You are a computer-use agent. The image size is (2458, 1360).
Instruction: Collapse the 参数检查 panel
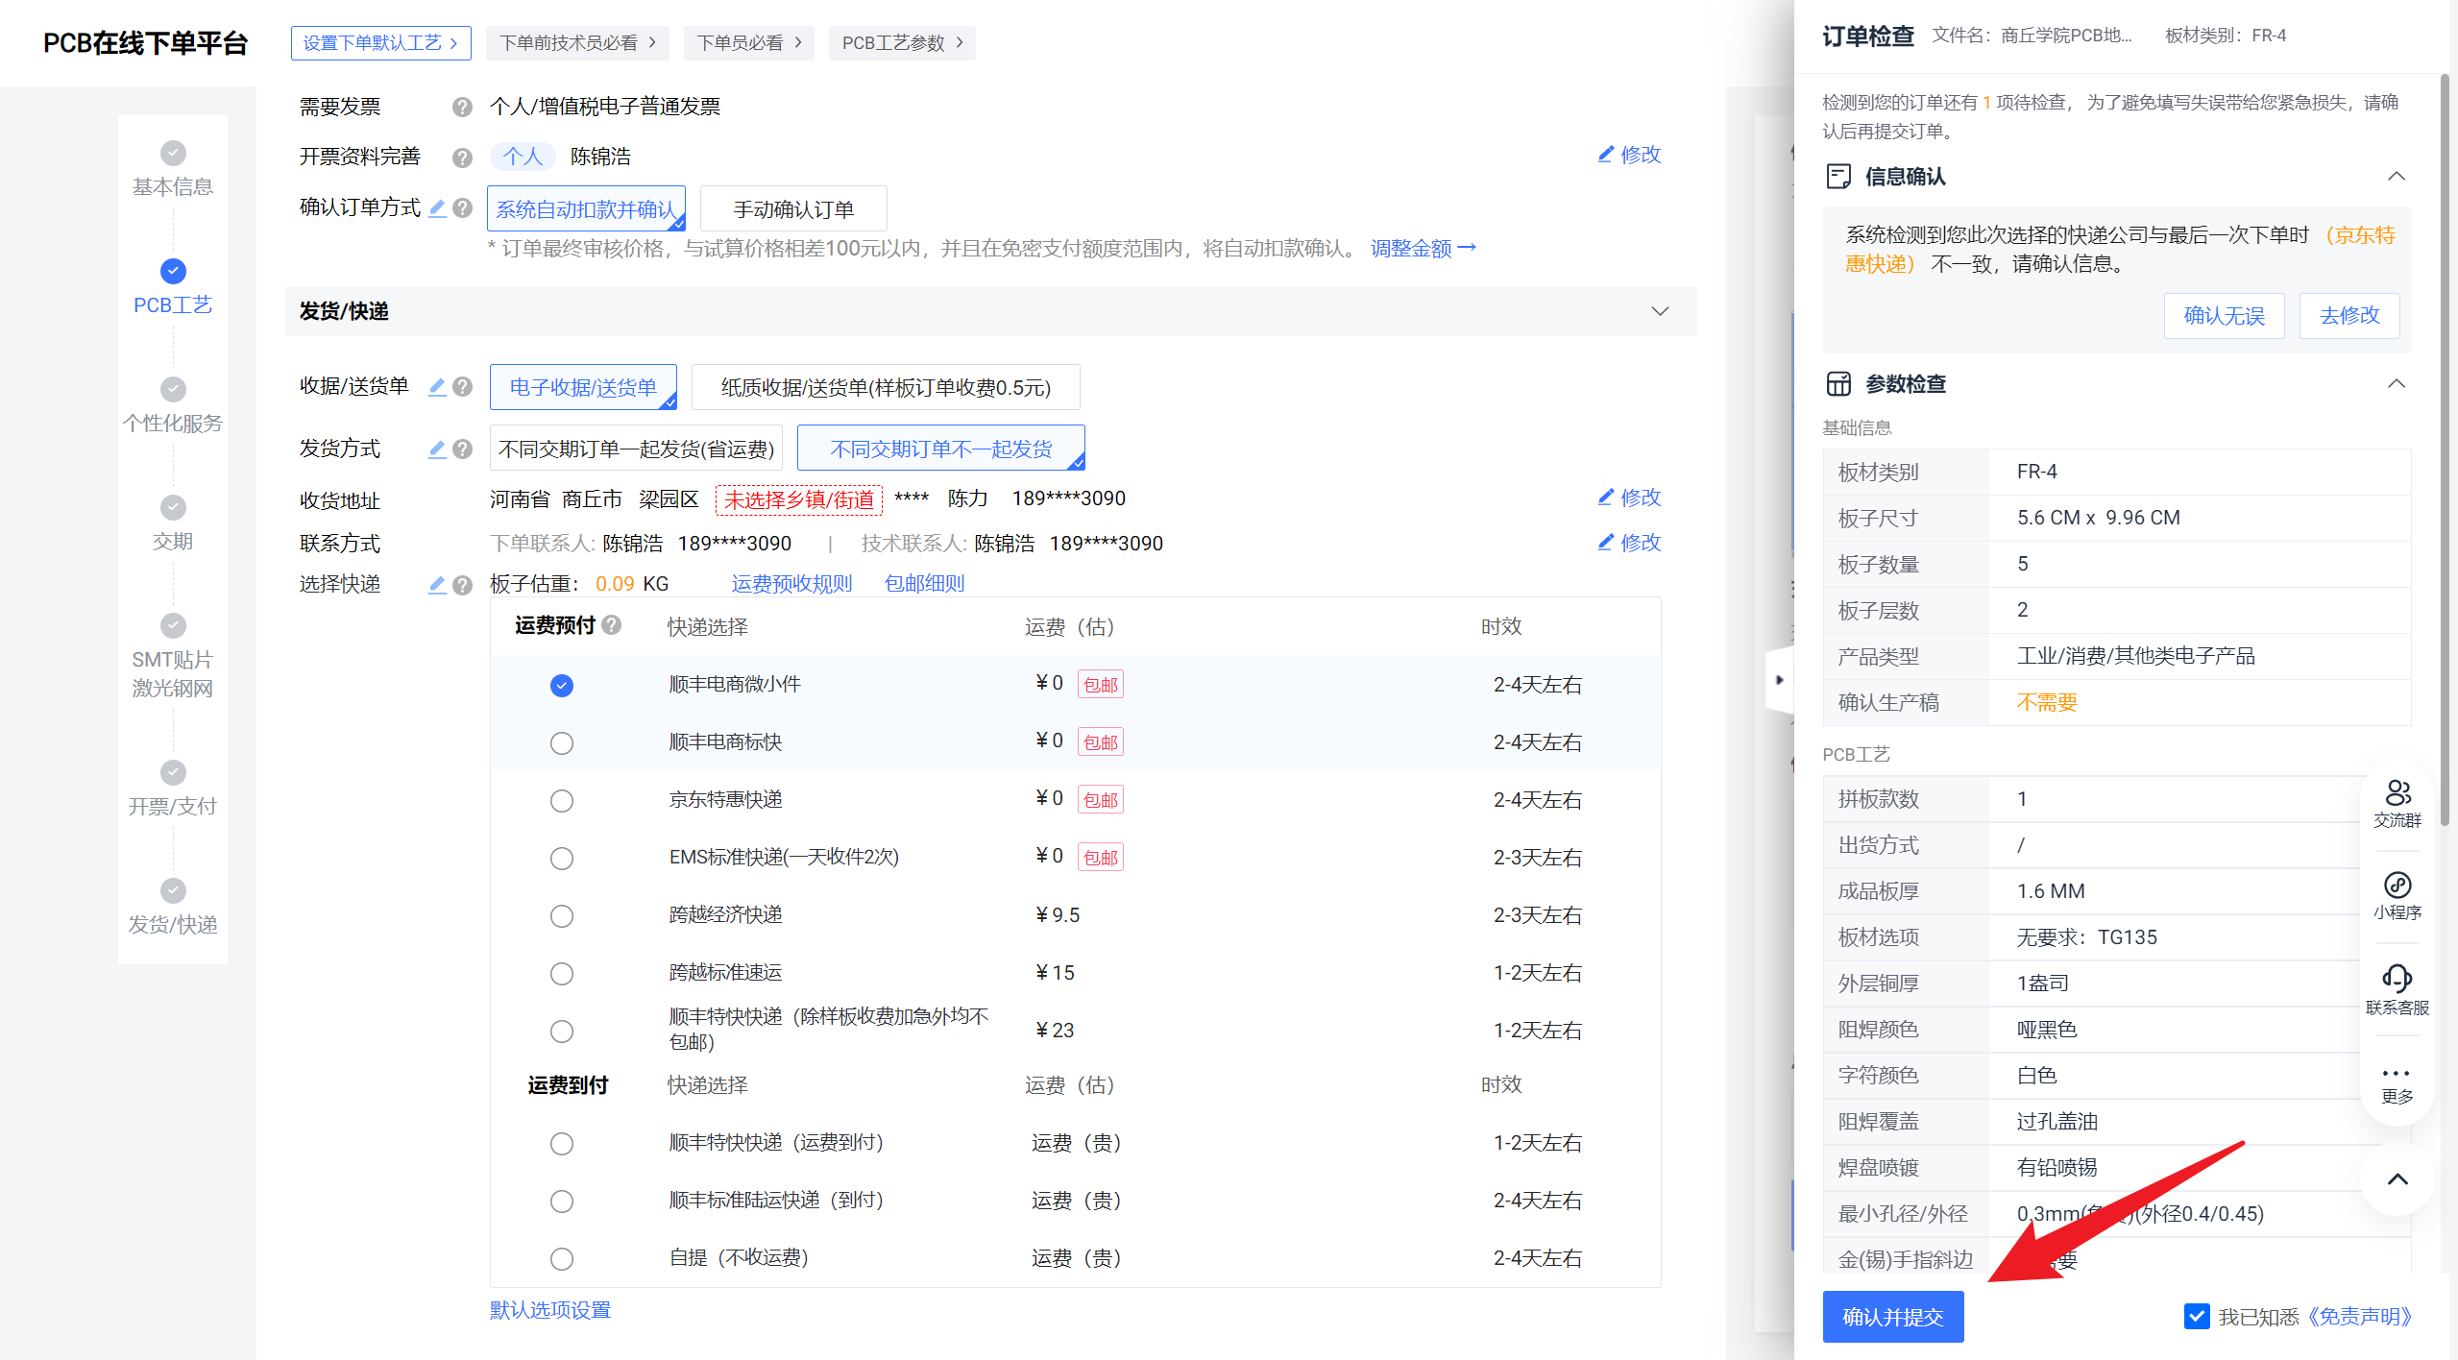[2396, 384]
